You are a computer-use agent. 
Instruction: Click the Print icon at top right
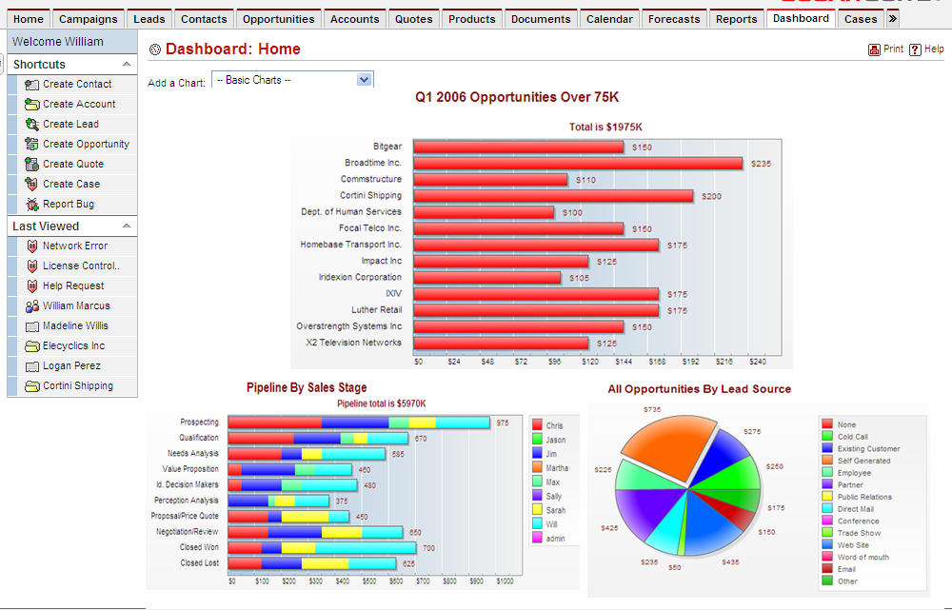pyautogui.click(x=874, y=49)
